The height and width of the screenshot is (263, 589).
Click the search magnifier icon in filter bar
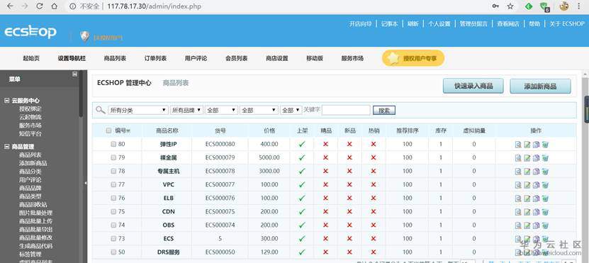pyautogui.click(x=100, y=110)
